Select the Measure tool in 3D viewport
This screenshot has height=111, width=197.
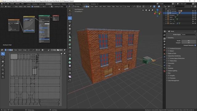(70, 37)
